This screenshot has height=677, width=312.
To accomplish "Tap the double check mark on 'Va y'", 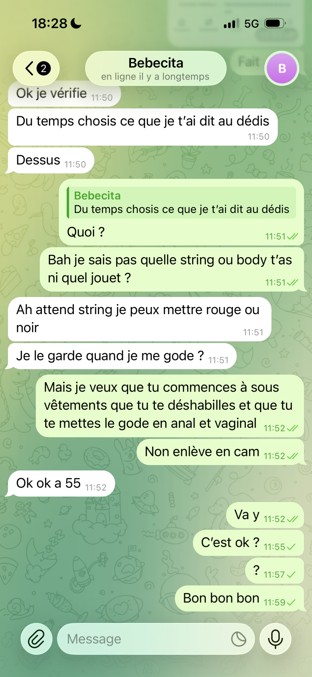I will (x=293, y=519).
